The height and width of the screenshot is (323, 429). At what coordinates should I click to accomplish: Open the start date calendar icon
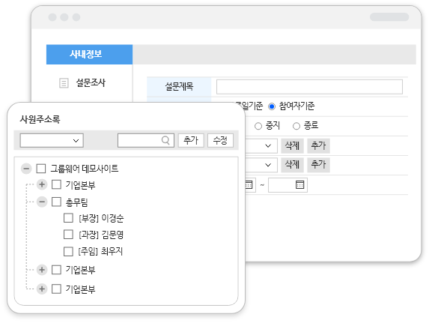(x=249, y=185)
